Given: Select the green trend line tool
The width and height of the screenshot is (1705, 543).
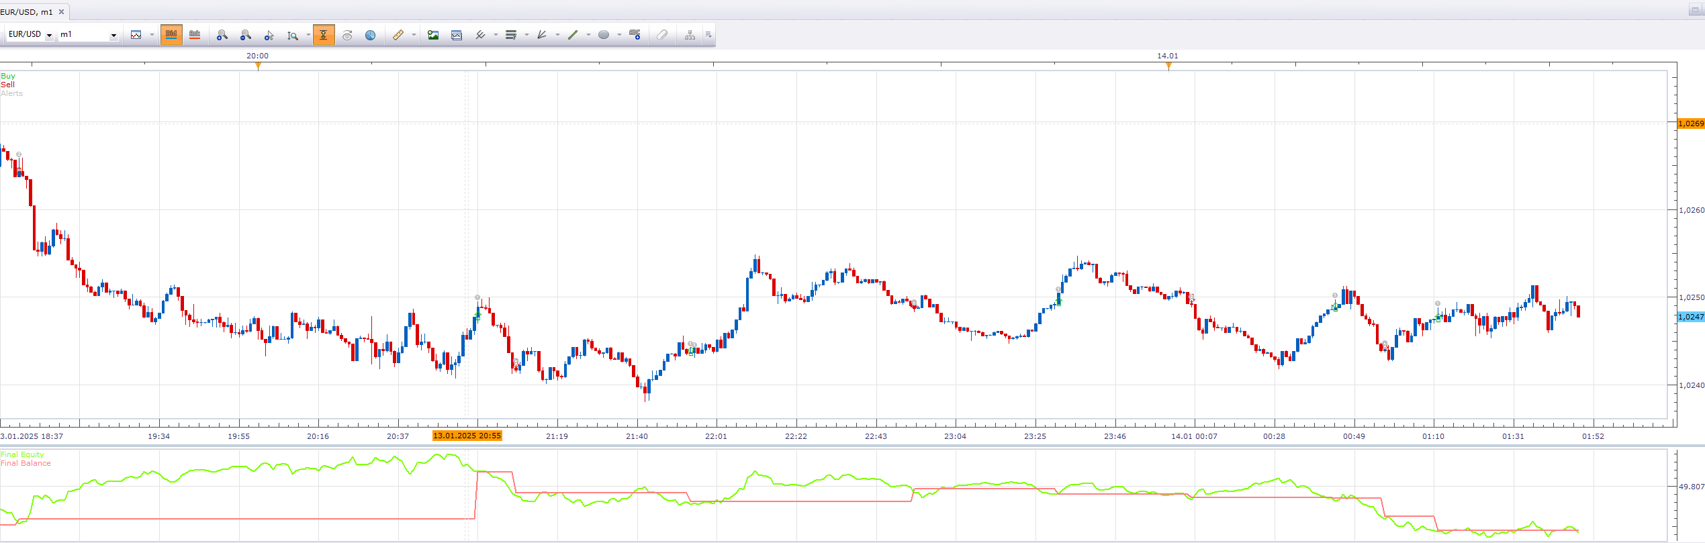Looking at the screenshot, I should 573,35.
